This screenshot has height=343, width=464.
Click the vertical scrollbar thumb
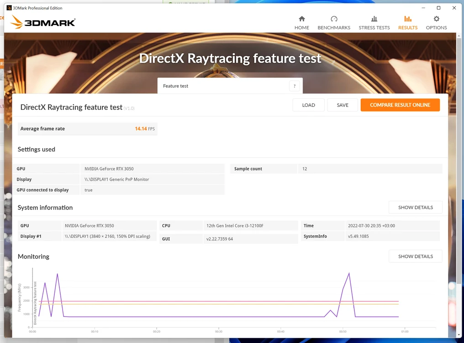[x=459, y=160]
